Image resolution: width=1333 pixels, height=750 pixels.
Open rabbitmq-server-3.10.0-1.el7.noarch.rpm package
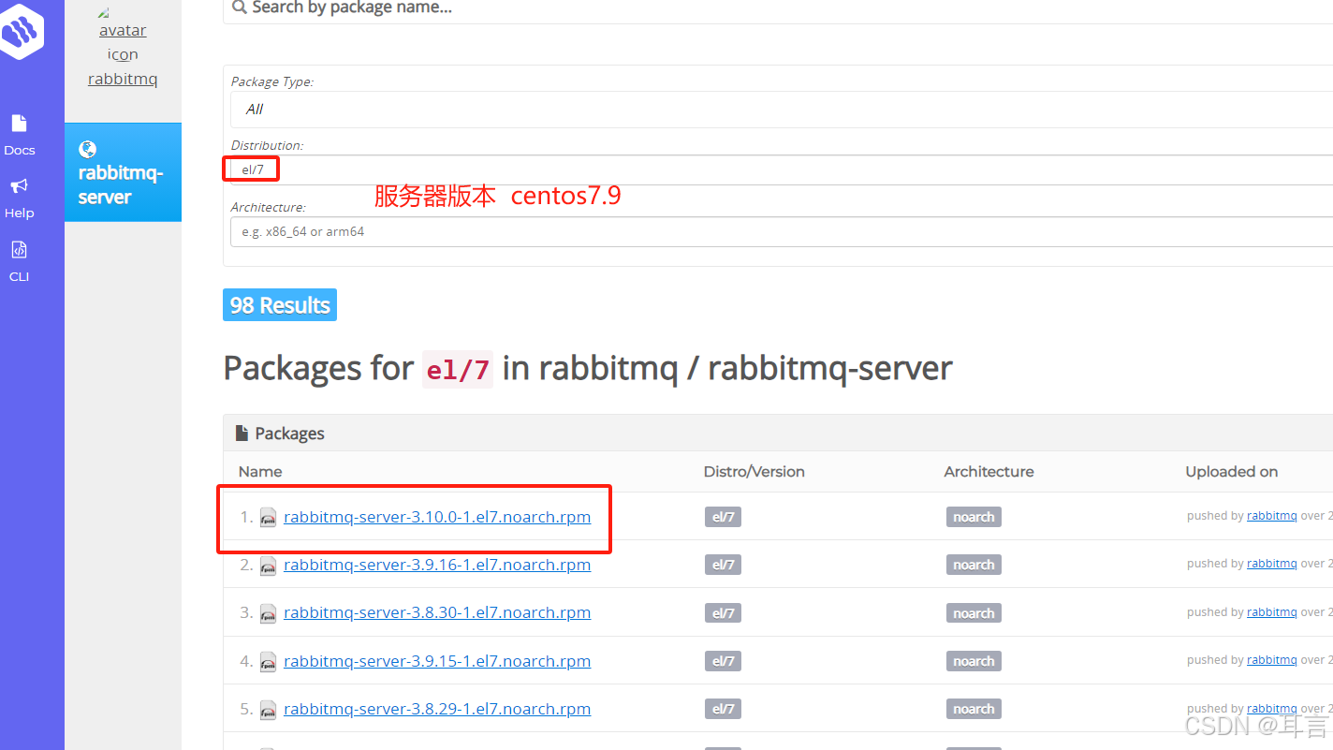[438, 516]
